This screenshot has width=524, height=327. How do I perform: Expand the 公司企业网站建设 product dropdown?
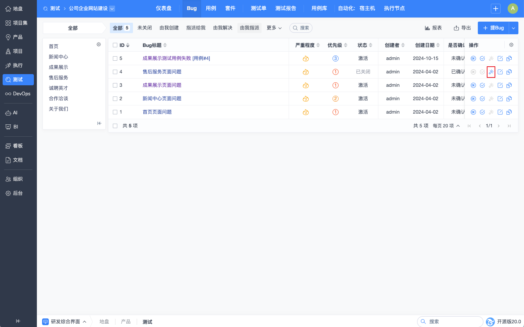(x=112, y=9)
